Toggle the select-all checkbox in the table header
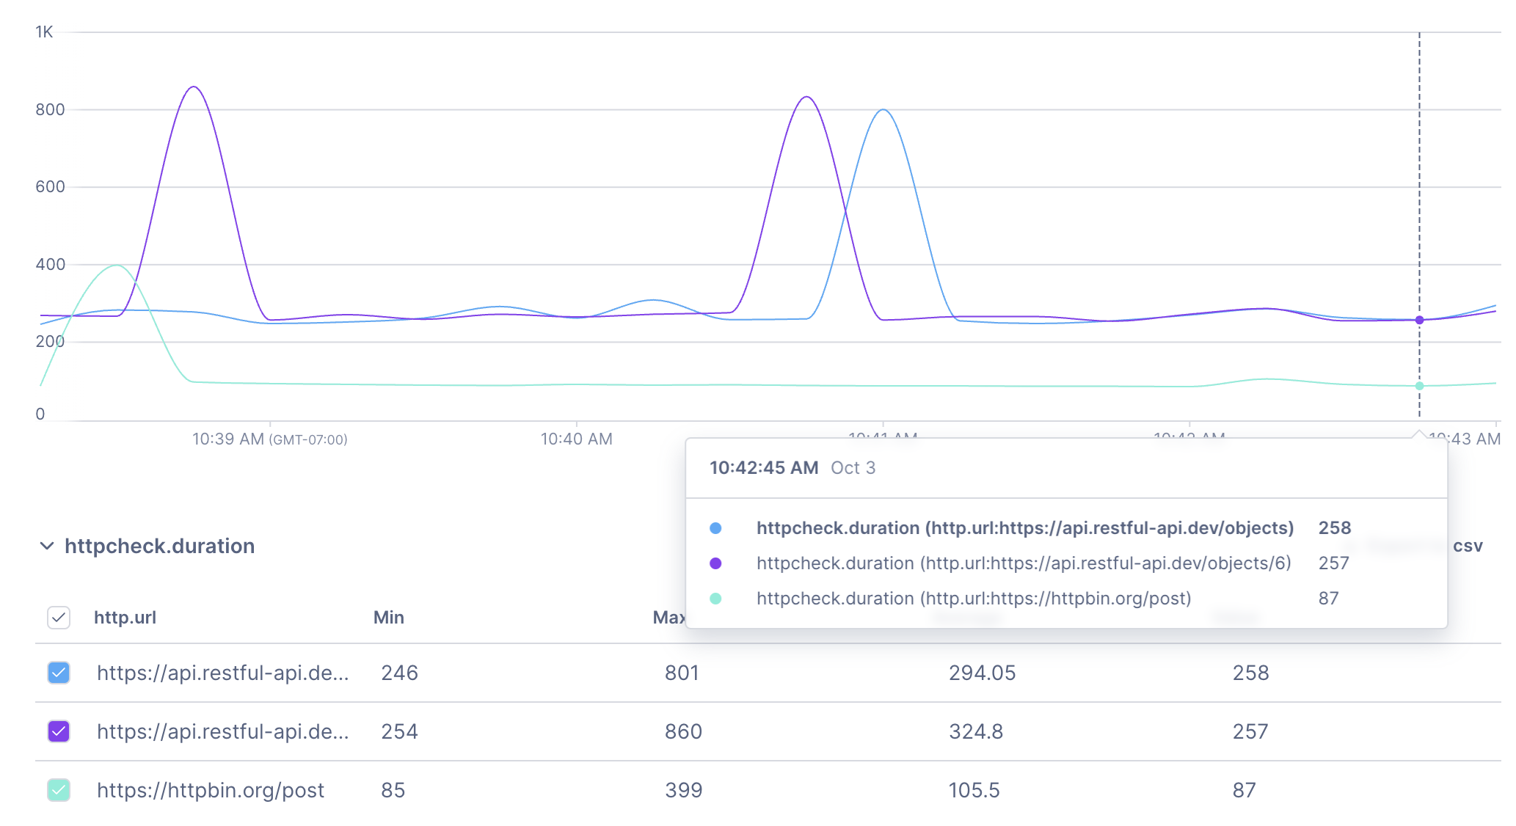This screenshot has width=1516, height=826. click(58, 618)
